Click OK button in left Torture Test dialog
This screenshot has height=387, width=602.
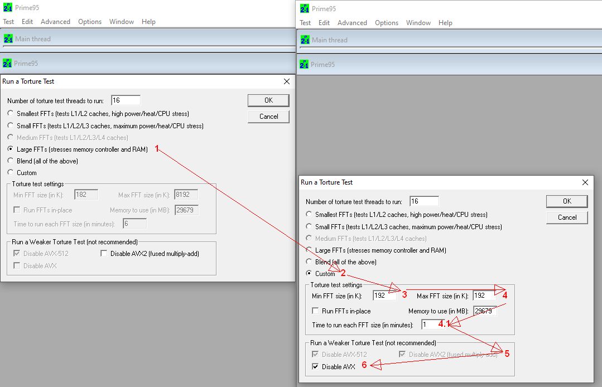[268, 100]
